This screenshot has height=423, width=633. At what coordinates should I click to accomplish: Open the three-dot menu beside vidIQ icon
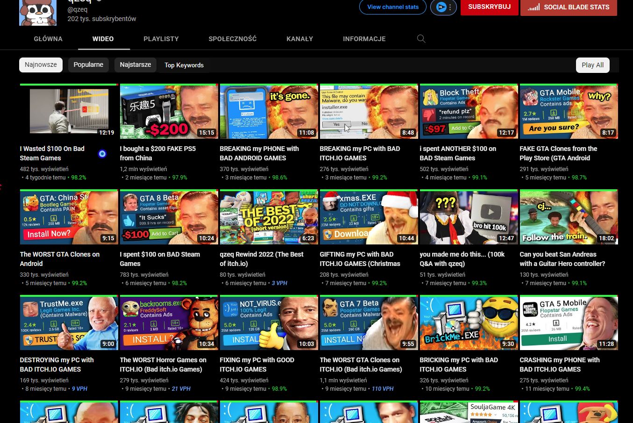pos(450,7)
